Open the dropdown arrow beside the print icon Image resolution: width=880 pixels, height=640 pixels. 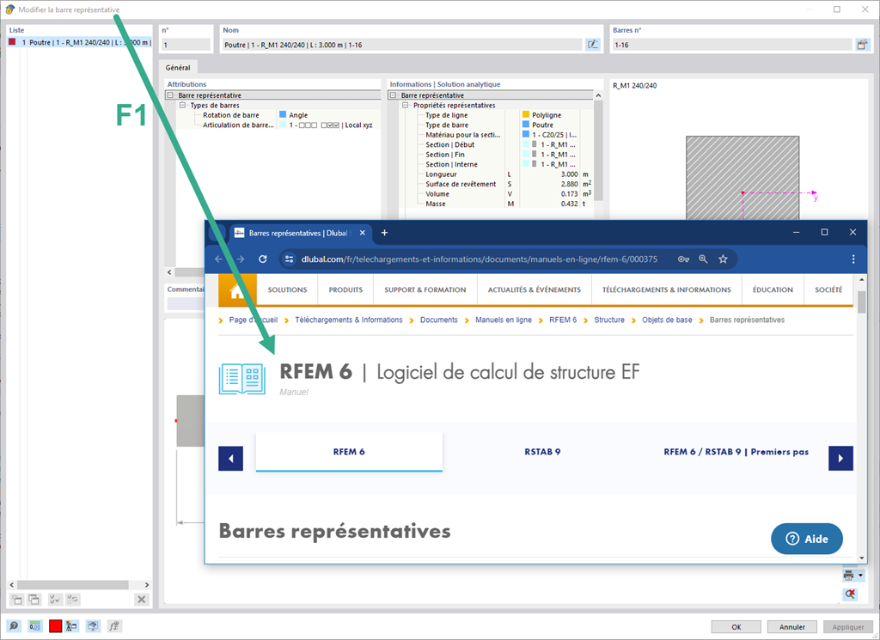pos(861,576)
